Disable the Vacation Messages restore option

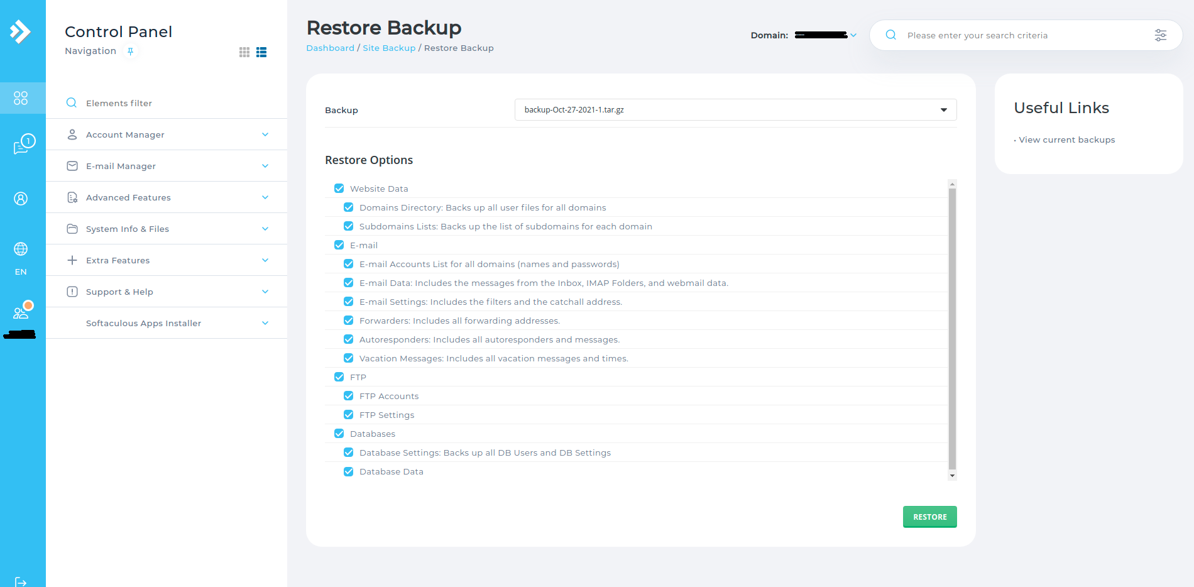tap(348, 358)
